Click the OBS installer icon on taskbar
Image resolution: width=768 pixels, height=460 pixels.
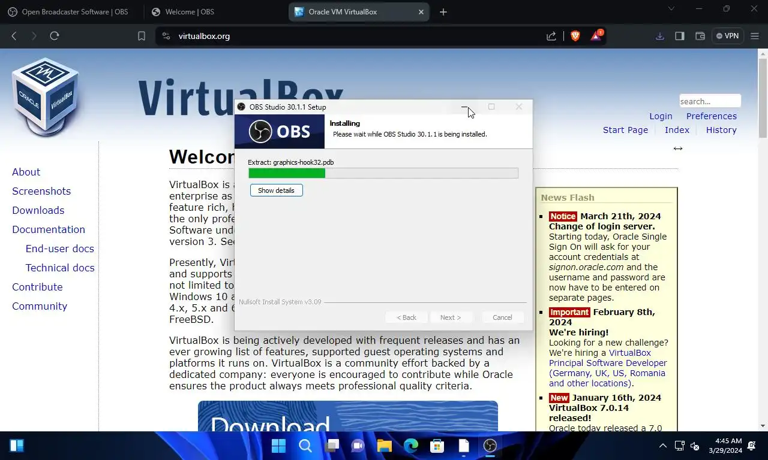click(490, 446)
